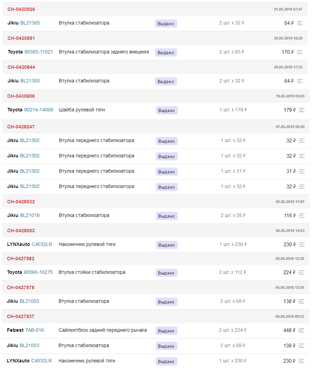Open order CH-0428247
This screenshot has width=312, height=376.
(x=21, y=127)
